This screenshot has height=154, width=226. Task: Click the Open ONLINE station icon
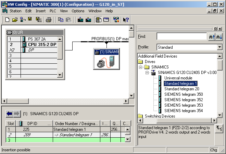(x=23, y=20)
